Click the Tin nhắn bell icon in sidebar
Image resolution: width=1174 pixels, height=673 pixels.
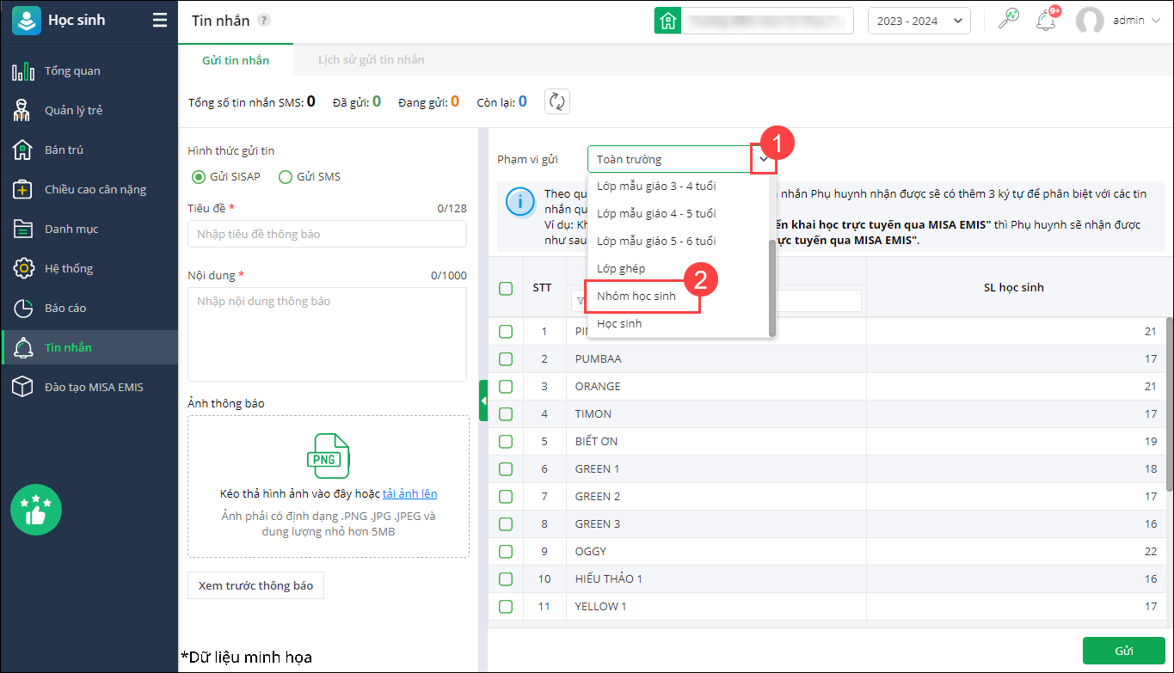click(23, 347)
